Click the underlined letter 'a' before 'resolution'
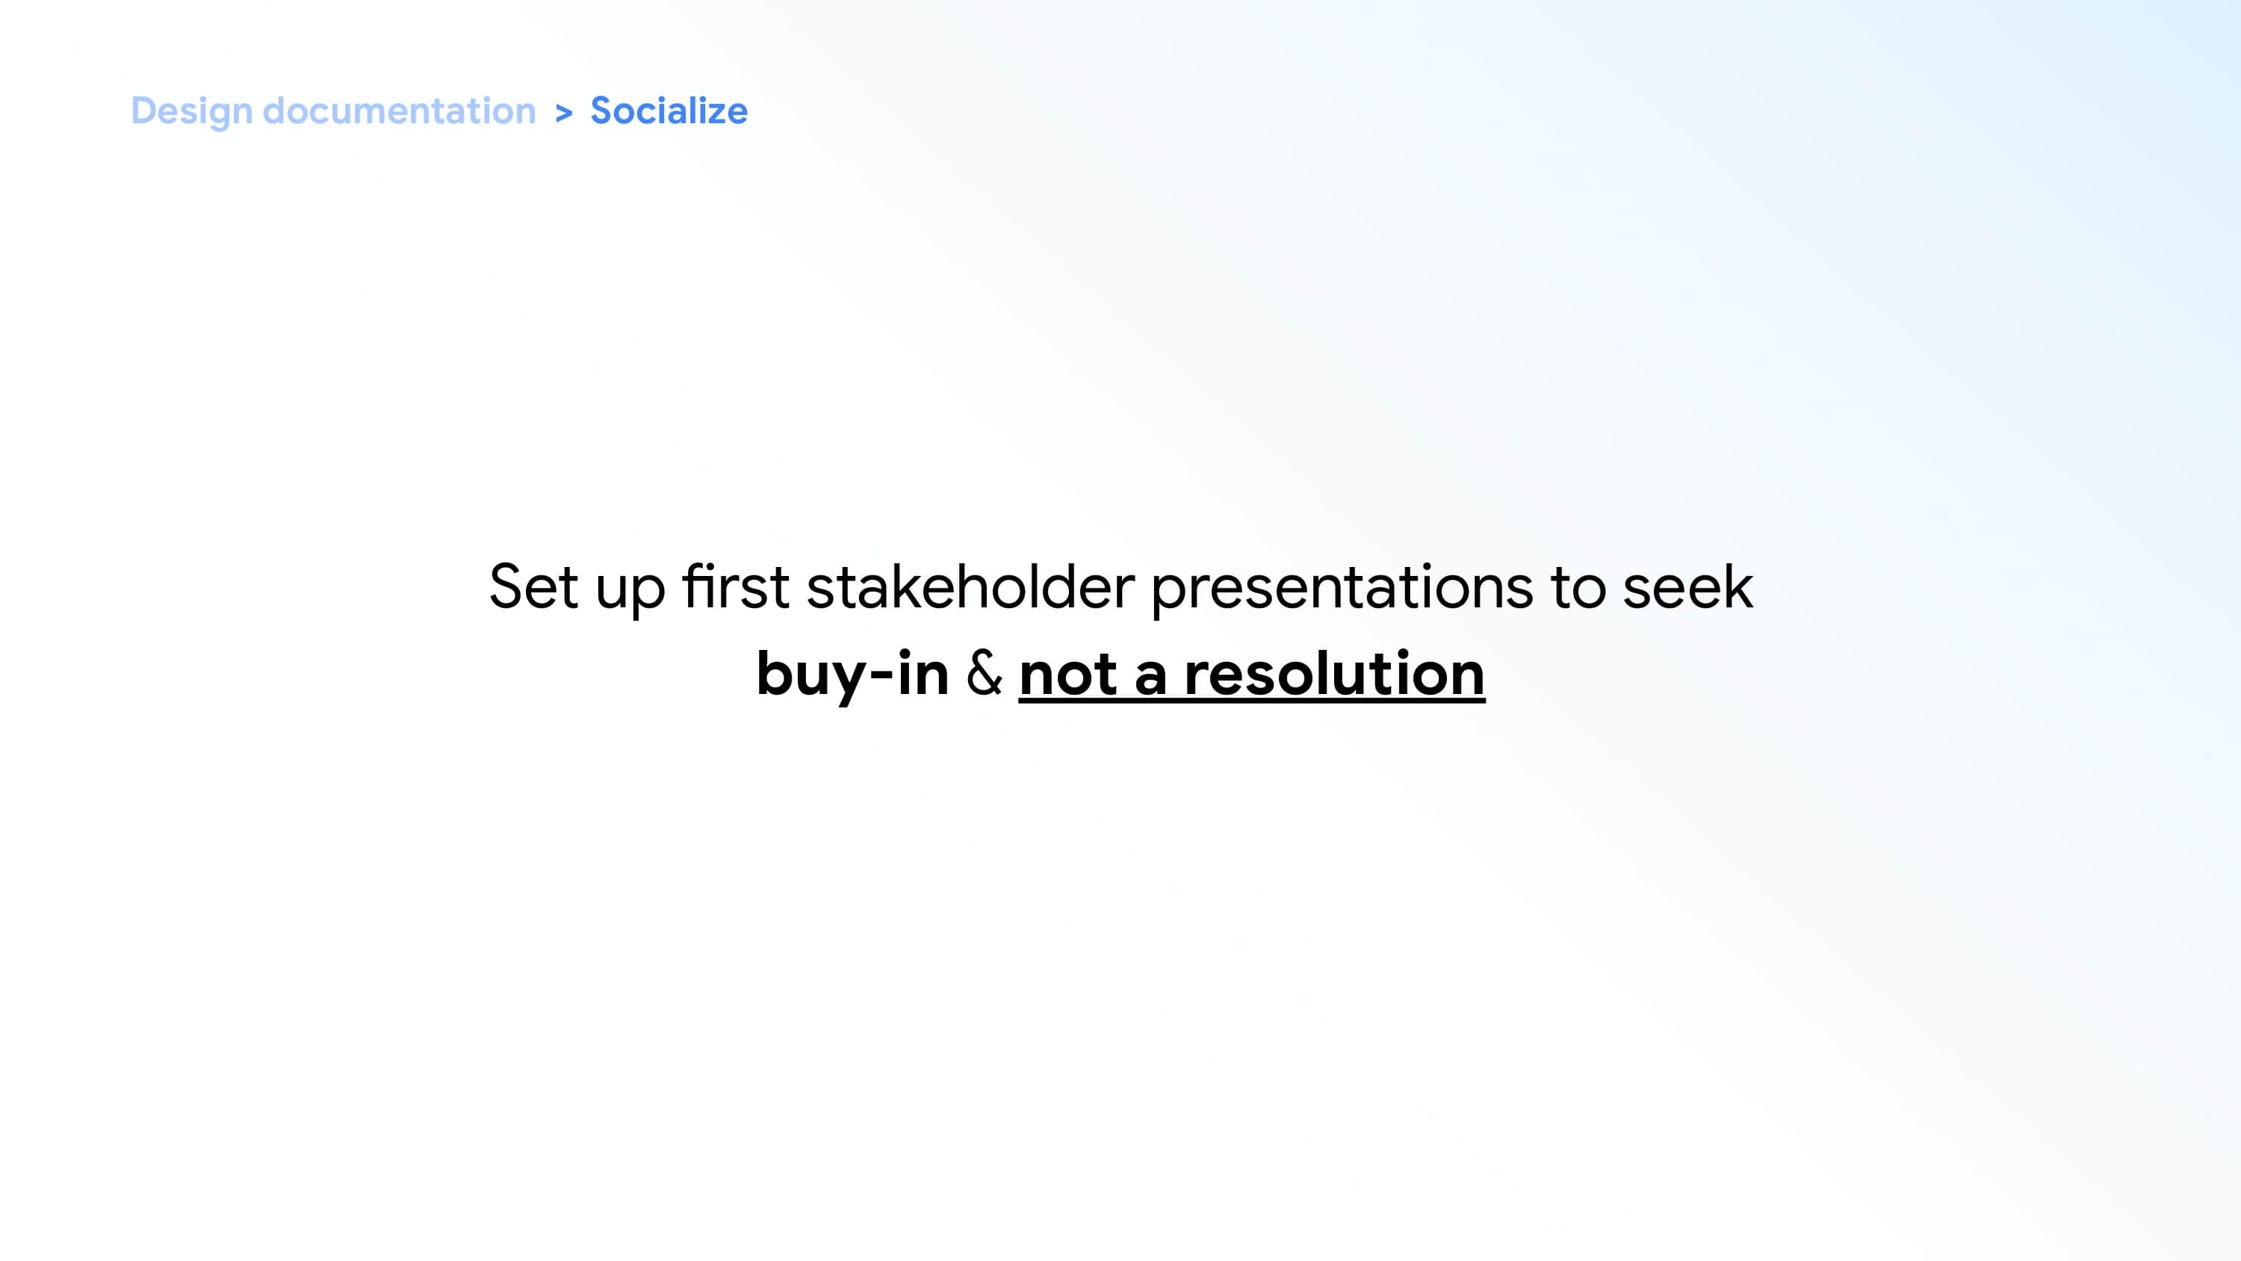This screenshot has height=1261, width=2241. 1150,675
